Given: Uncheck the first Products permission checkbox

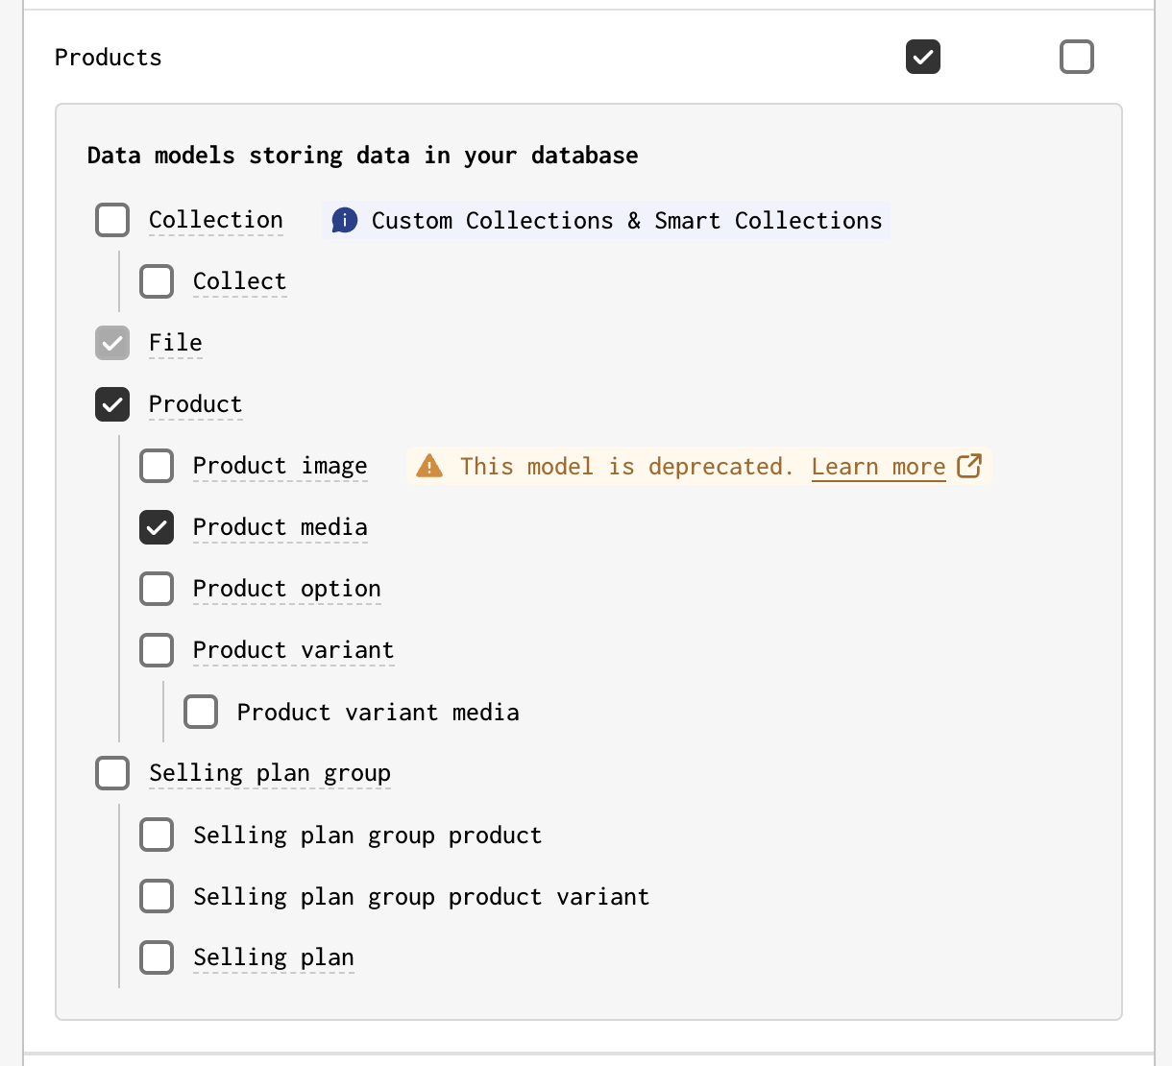Looking at the screenshot, I should point(923,57).
